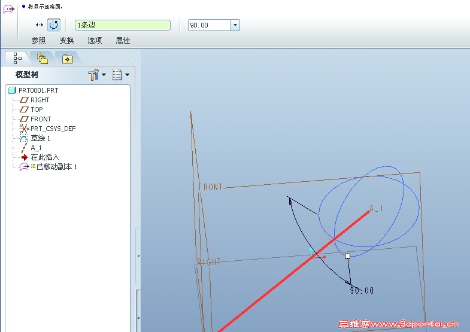Click the white square drag handle in viewport
The image size is (470, 332).
coord(348,256)
